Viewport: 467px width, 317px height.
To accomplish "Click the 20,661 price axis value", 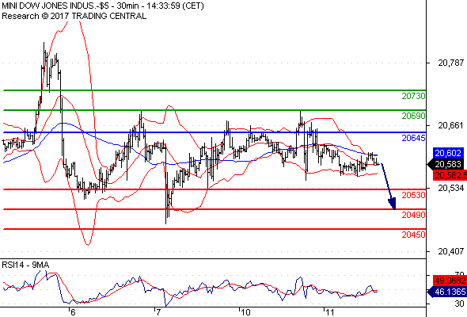I will [451, 125].
